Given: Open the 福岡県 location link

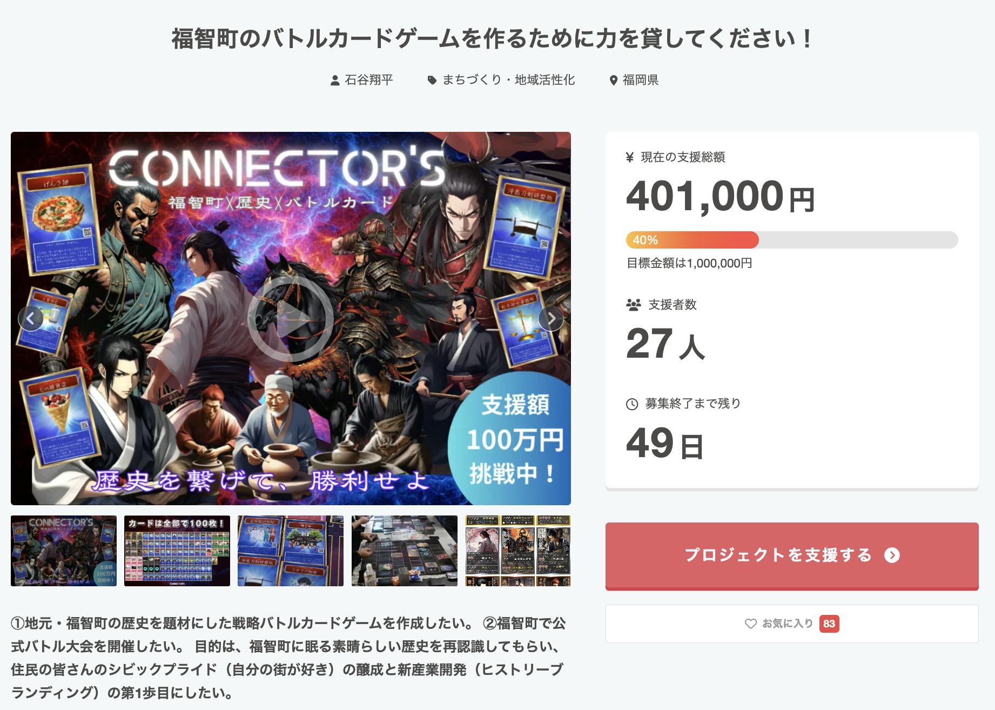Looking at the screenshot, I should pyautogui.click(x=640, y=81).
